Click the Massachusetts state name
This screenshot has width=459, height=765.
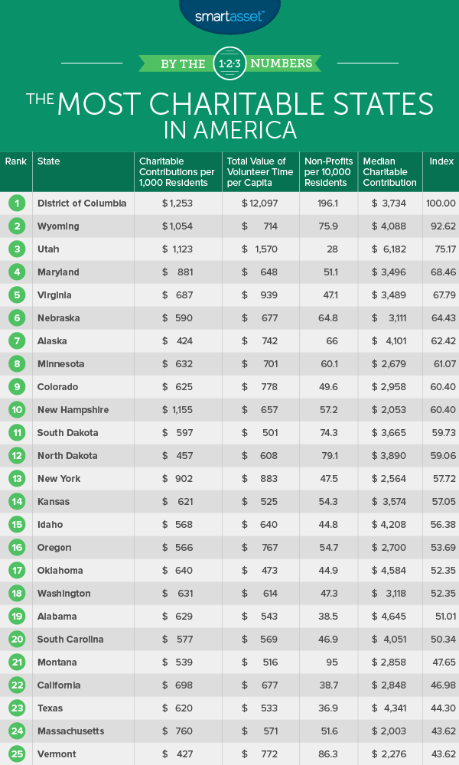coord(70,731)
